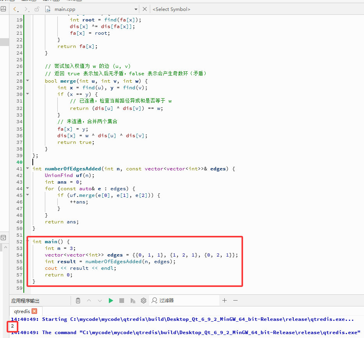Toggle the file lock icon

(x=37, y=9)
